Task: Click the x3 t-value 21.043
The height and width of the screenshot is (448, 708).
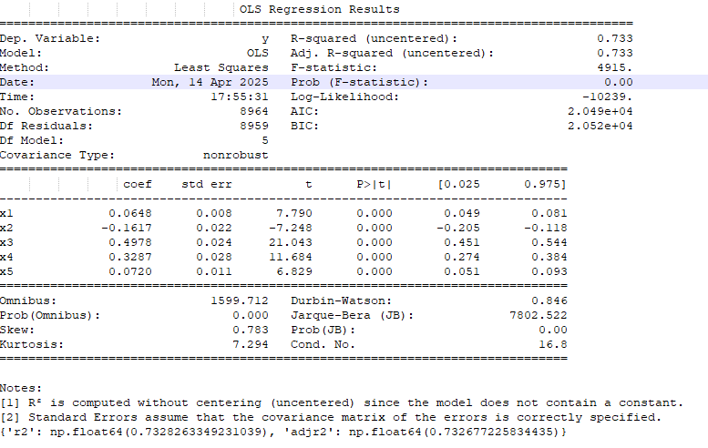Action: 291,242
